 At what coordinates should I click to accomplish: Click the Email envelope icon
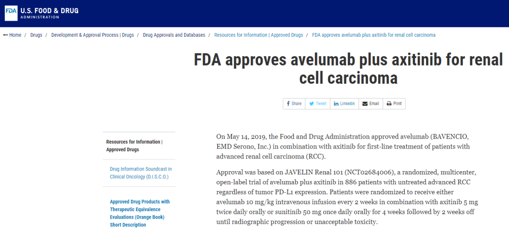365,104
